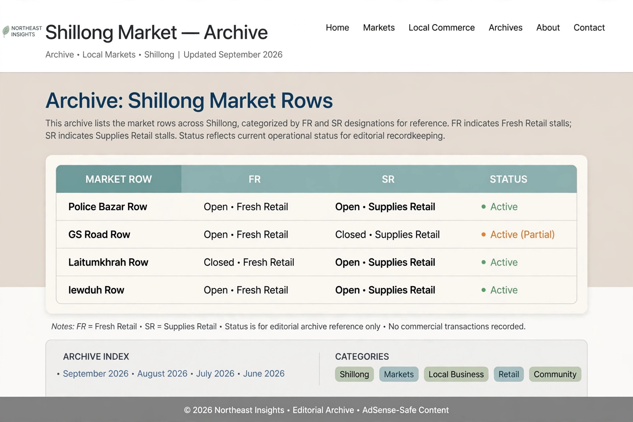Select the Iewduh Row cell

[96, 290]
